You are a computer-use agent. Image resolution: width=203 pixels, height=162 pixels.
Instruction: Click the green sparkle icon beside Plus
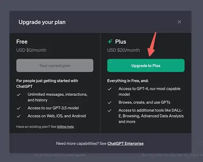click(110, 41)
